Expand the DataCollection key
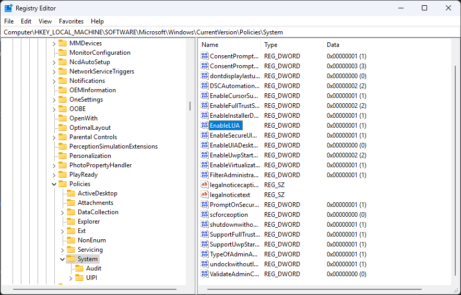Image resolution: width=461 pixels, height=295 pixels. pos(62,212)
